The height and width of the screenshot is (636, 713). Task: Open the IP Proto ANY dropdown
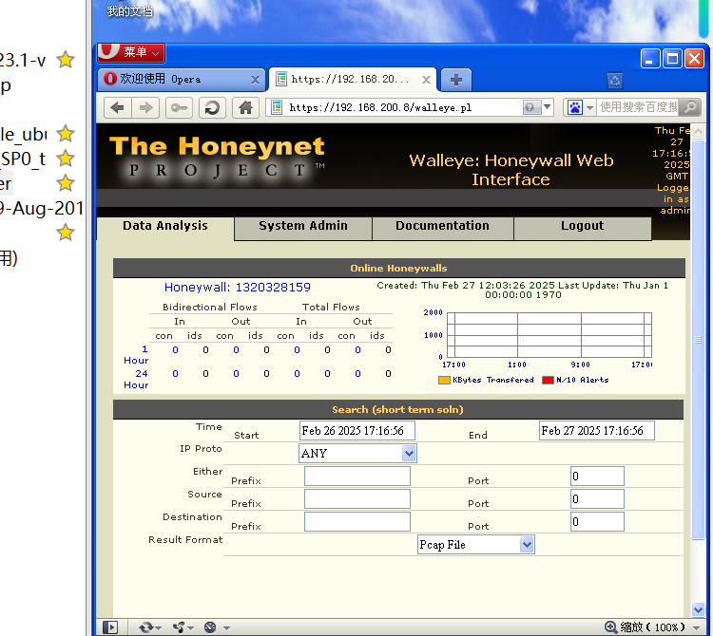point(357,453)
